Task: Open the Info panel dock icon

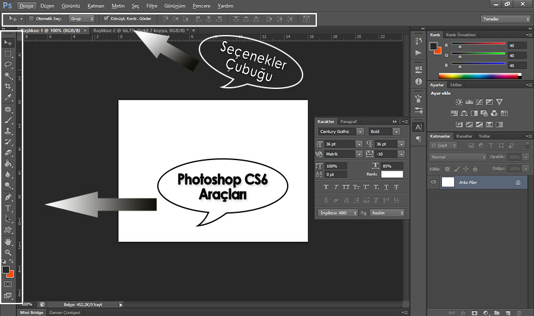Action: tap(418, 82)
